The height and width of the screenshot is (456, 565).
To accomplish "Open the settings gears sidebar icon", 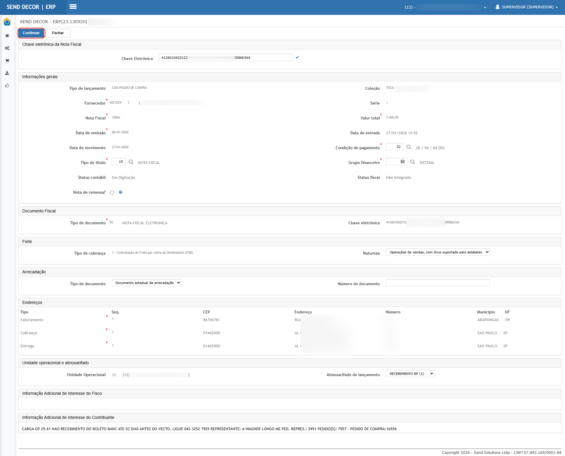I will [7, 48].
